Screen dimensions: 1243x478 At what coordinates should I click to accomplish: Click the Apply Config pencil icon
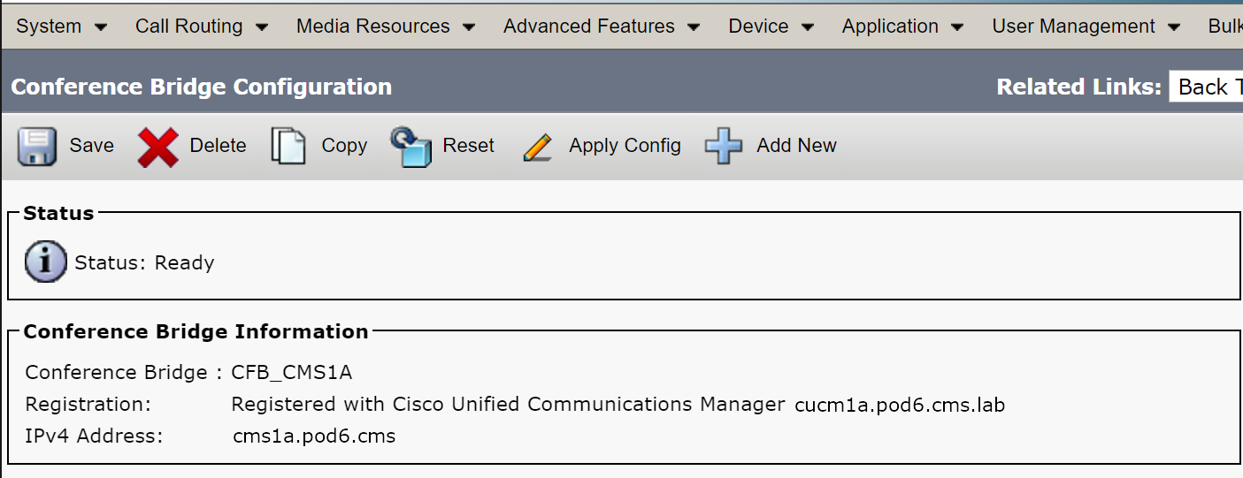pyautogui.click(x=538, y=147)
